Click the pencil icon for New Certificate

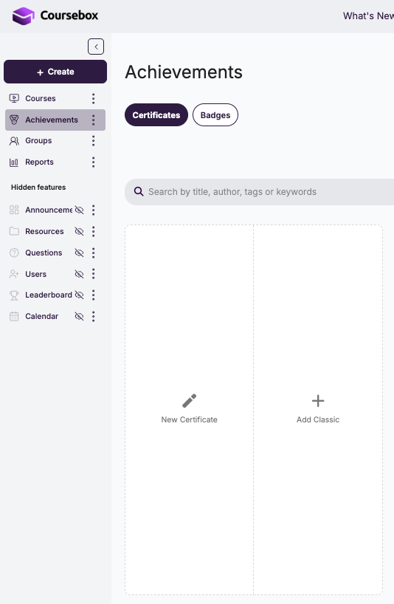point(190,401)
